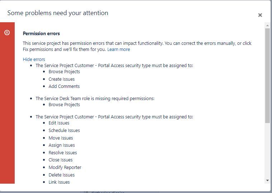The height and width of the screenshot is (193, 272).
Task: Select the Create Issues list entry
Action: 62,79
